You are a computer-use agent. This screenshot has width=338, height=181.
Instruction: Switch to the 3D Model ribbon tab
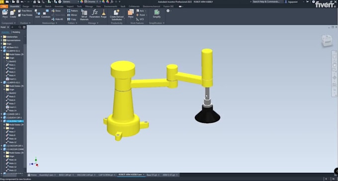(x=37, y=6)
